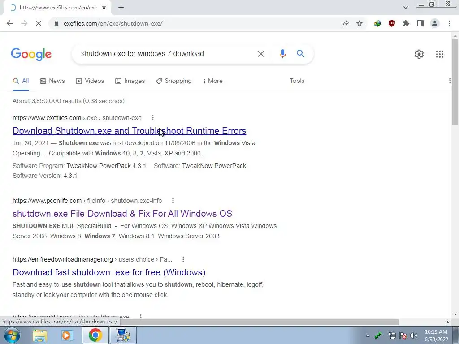This screenshot has height=344, width=459.
Task: Click the About 3,850,000 results text
Action: pyautogui.click(x=69, y=101)
